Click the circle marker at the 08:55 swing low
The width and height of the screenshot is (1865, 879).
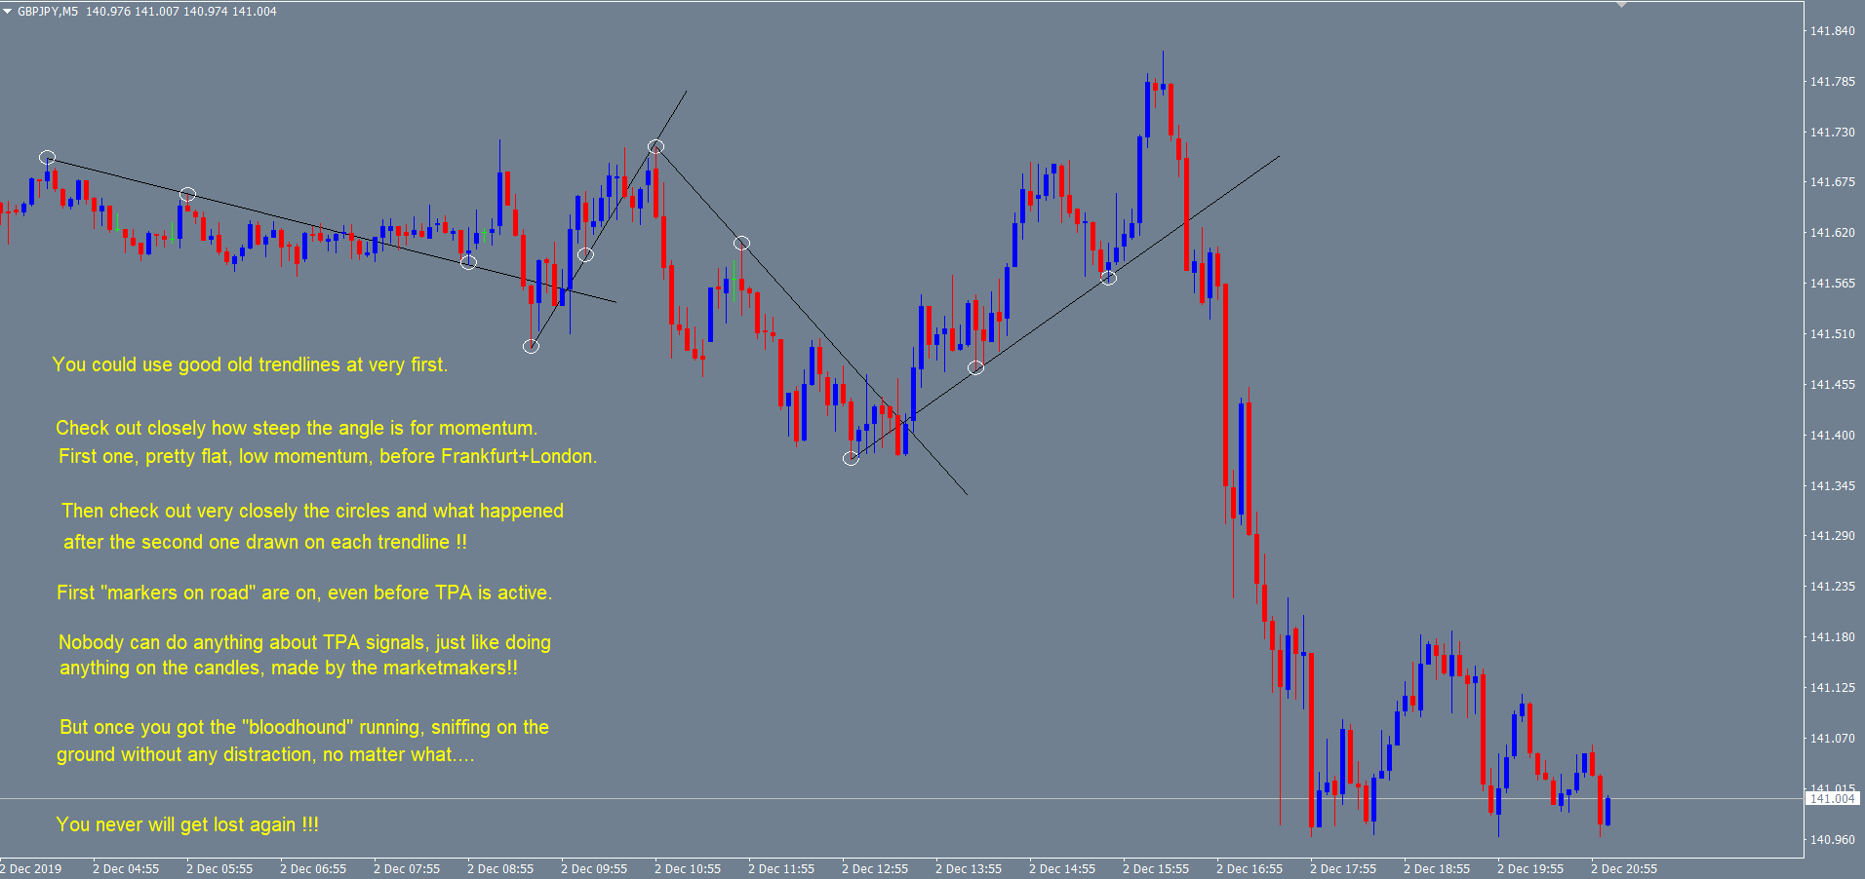[531, 346]
